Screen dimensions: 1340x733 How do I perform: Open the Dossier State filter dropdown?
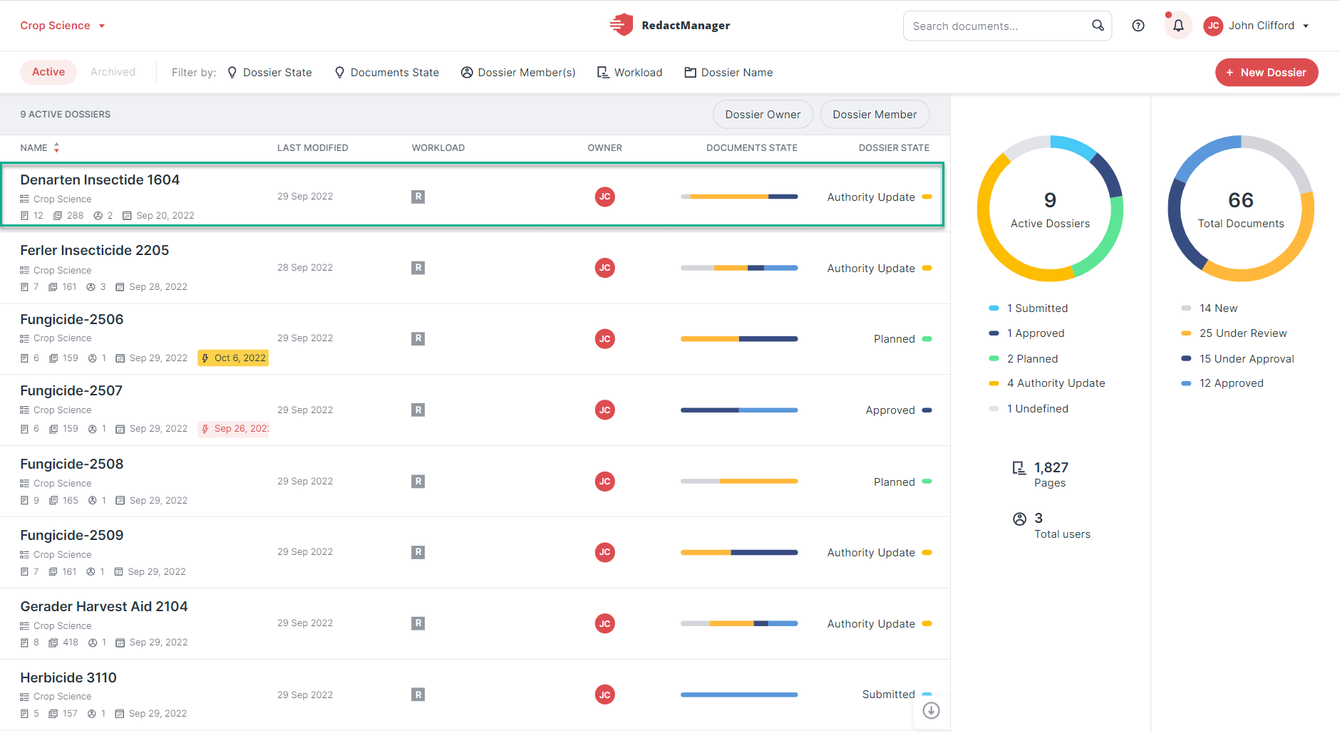pyautogui.click(x=269, y=73)
